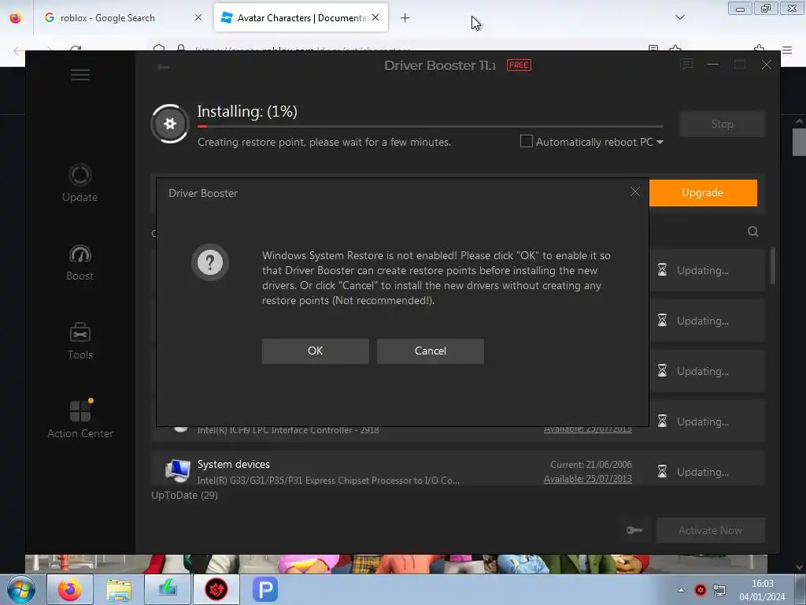Image resolution: width=806 pixels, height=605 pixels.
Task: Click the orange Upgrade button
Action: [x=703, y=192]
